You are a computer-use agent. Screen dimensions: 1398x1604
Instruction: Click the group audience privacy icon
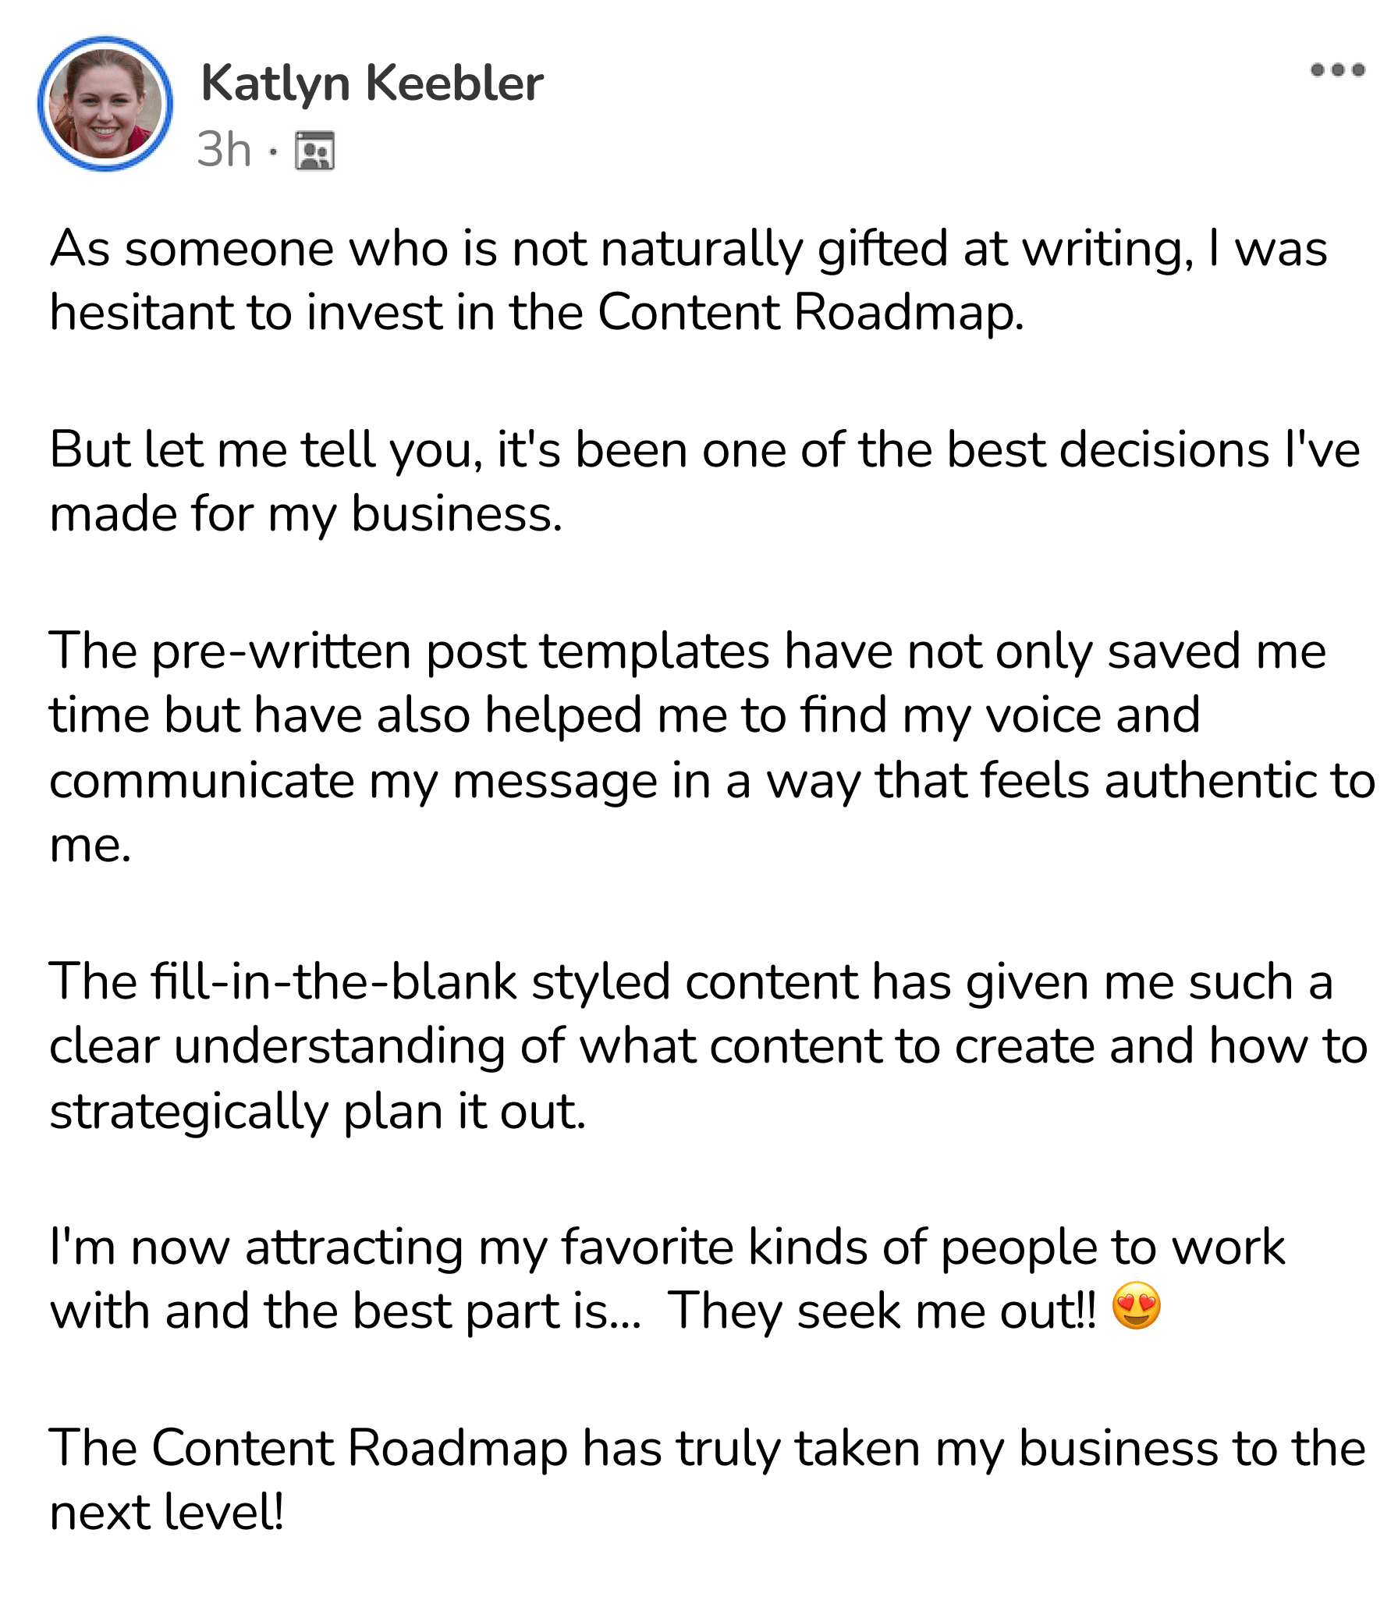(314, 151)
